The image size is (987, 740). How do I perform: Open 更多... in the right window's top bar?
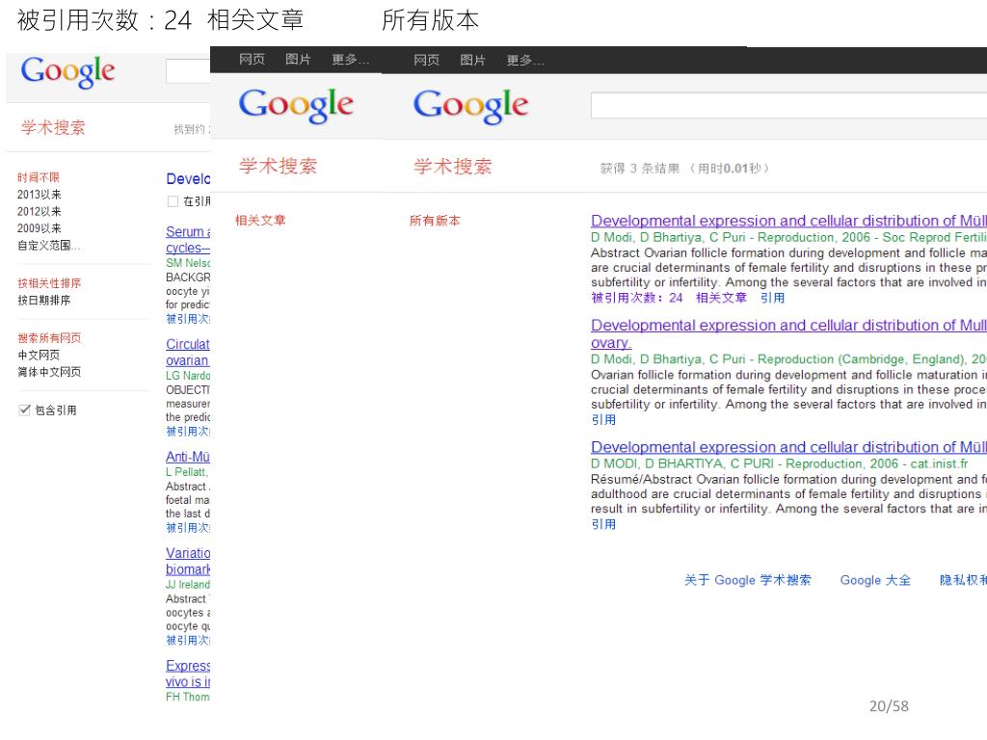525,61
